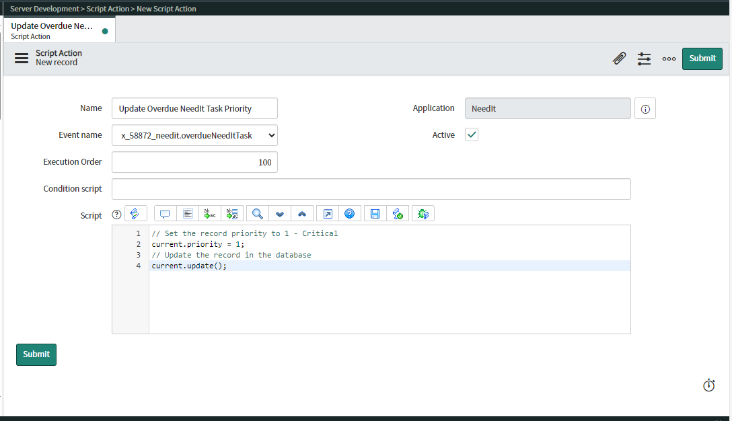732x421 pixels.
Task: Click the Replace icon in script toolbar
Action: 210,214
